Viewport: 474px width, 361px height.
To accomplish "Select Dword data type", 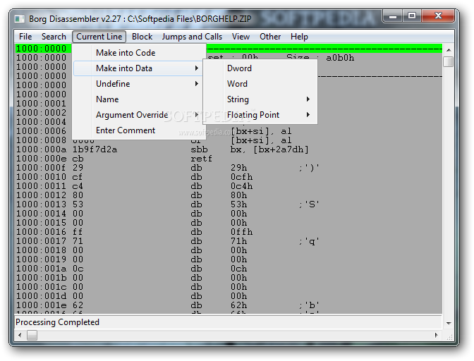I will click(x=260, y=68).
